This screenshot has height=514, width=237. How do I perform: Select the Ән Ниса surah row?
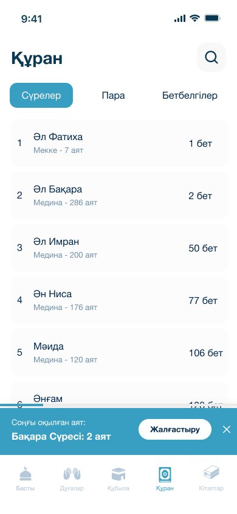click(x=119, y=301)
